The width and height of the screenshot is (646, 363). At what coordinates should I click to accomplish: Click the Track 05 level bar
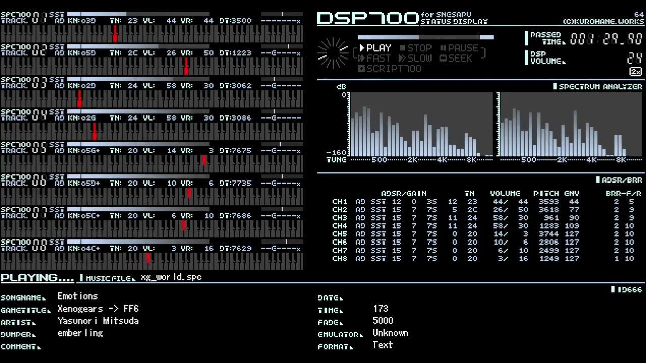pos(138,144)
